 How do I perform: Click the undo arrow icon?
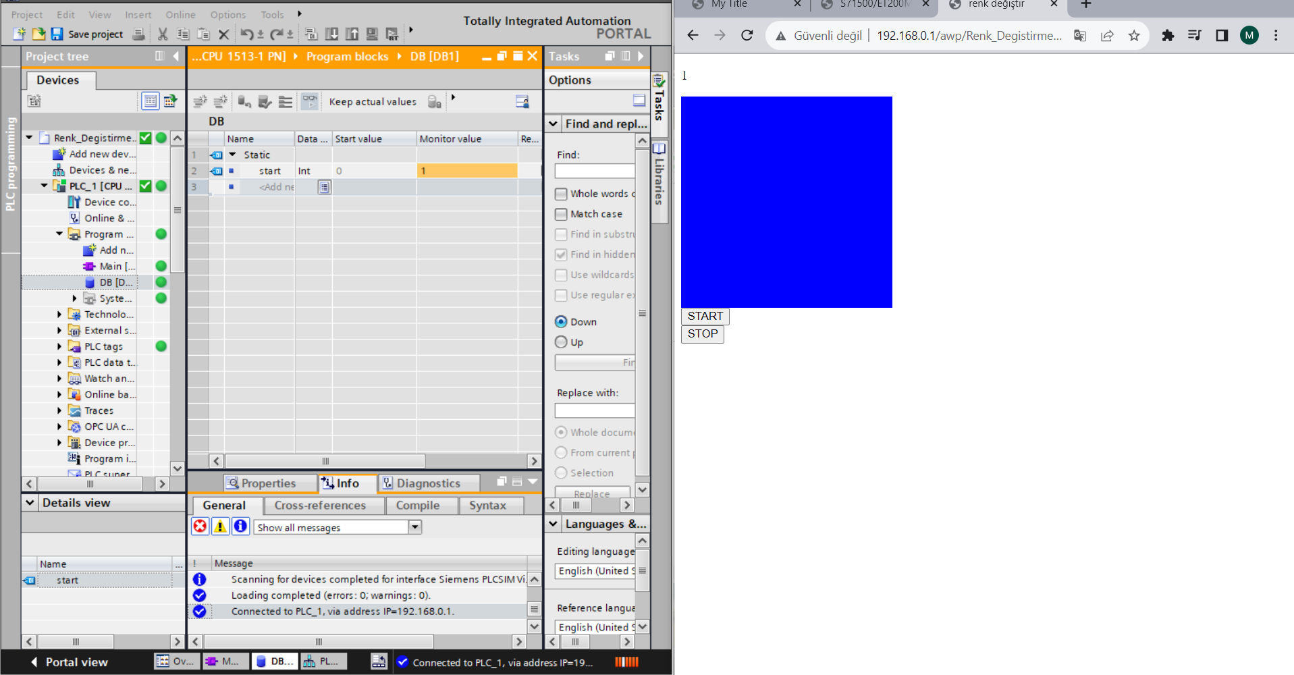tap(247, 34)
